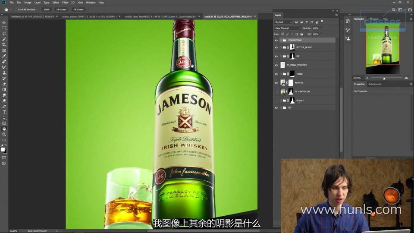414x233 pixels.
Task: Select the Path Selection tool
Action: pyautogui.click(x=4, y=118)
